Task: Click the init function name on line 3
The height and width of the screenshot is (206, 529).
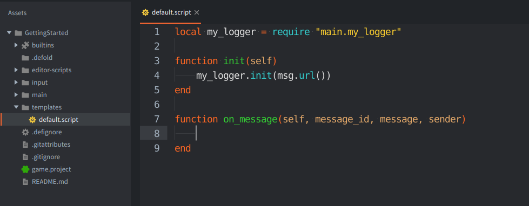Action: [234, 61]
